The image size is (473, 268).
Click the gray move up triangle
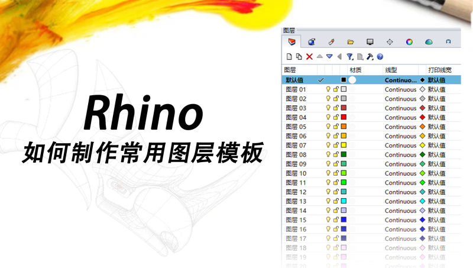point(319,57)
